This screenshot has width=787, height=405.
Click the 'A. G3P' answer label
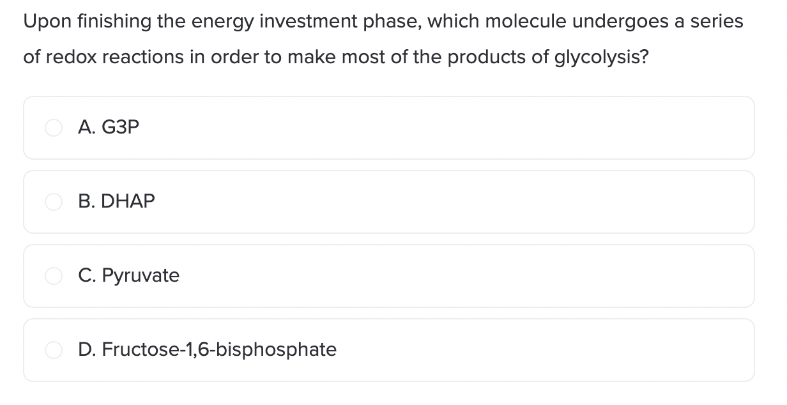point(109,128)
